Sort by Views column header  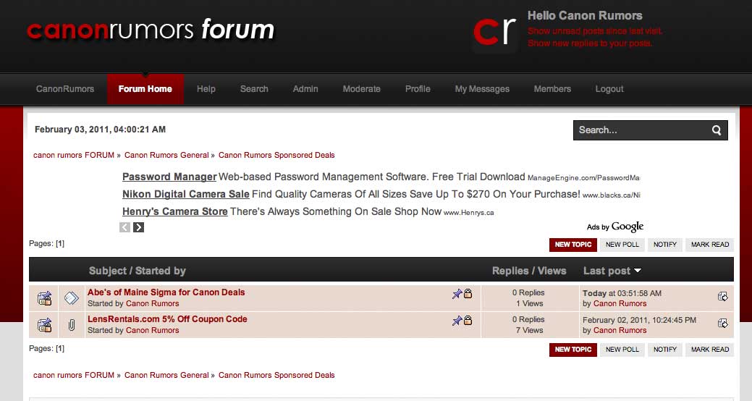pyautogui.click(x=552, y=271)
